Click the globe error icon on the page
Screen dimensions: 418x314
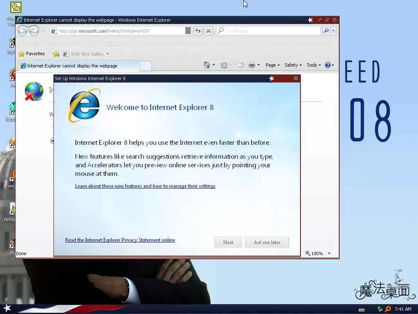33,92
